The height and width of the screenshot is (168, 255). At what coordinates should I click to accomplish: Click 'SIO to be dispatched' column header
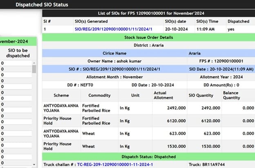tap(18, 53)
